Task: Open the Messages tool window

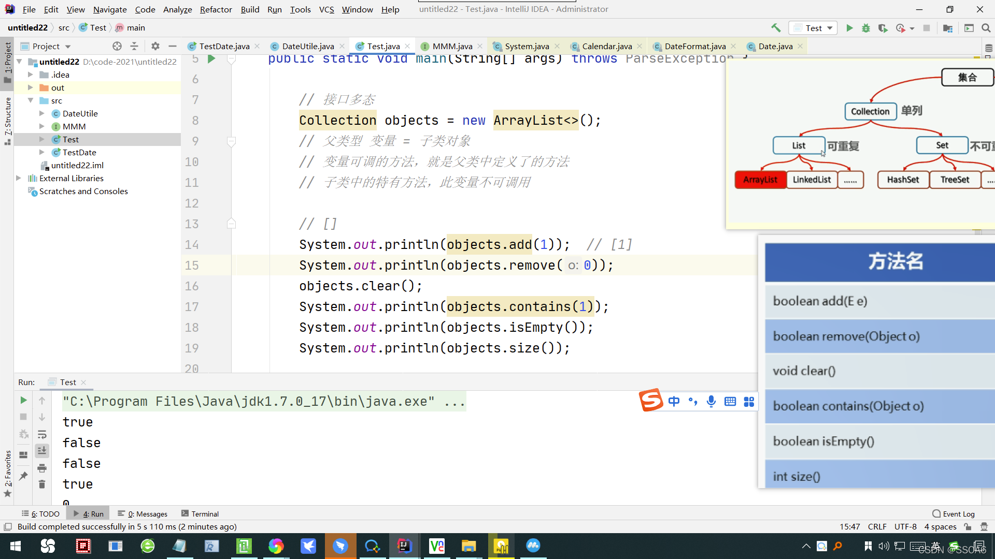Action: pyautogui.click(x=143, y=513)
